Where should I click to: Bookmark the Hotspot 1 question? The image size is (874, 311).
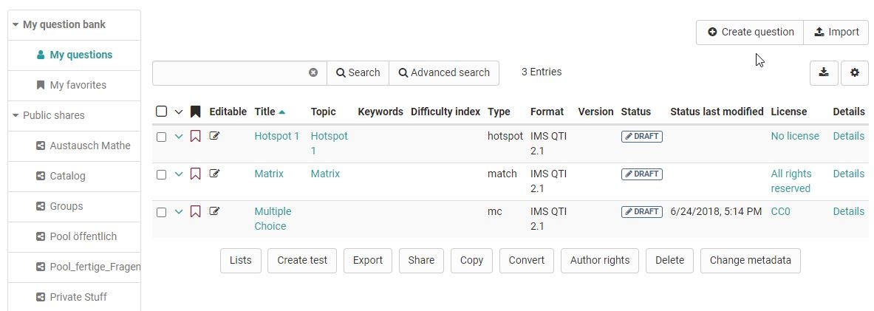(196, 136)
